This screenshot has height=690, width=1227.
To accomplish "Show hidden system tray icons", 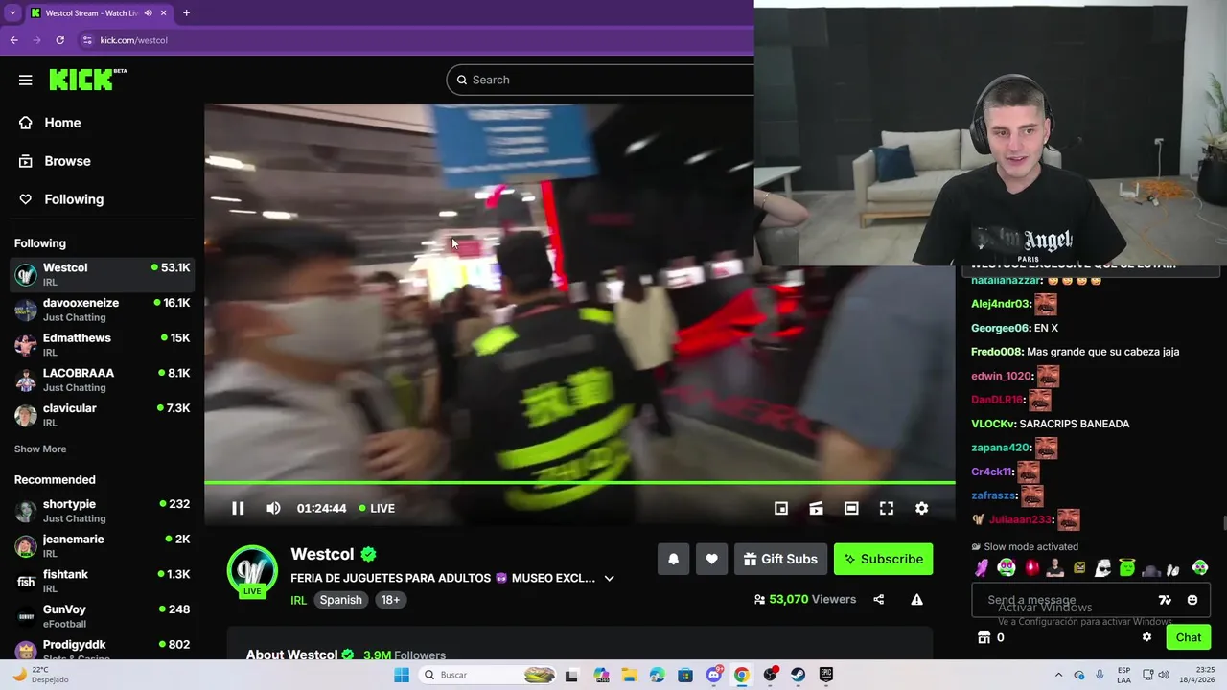I will [1058, 675].
